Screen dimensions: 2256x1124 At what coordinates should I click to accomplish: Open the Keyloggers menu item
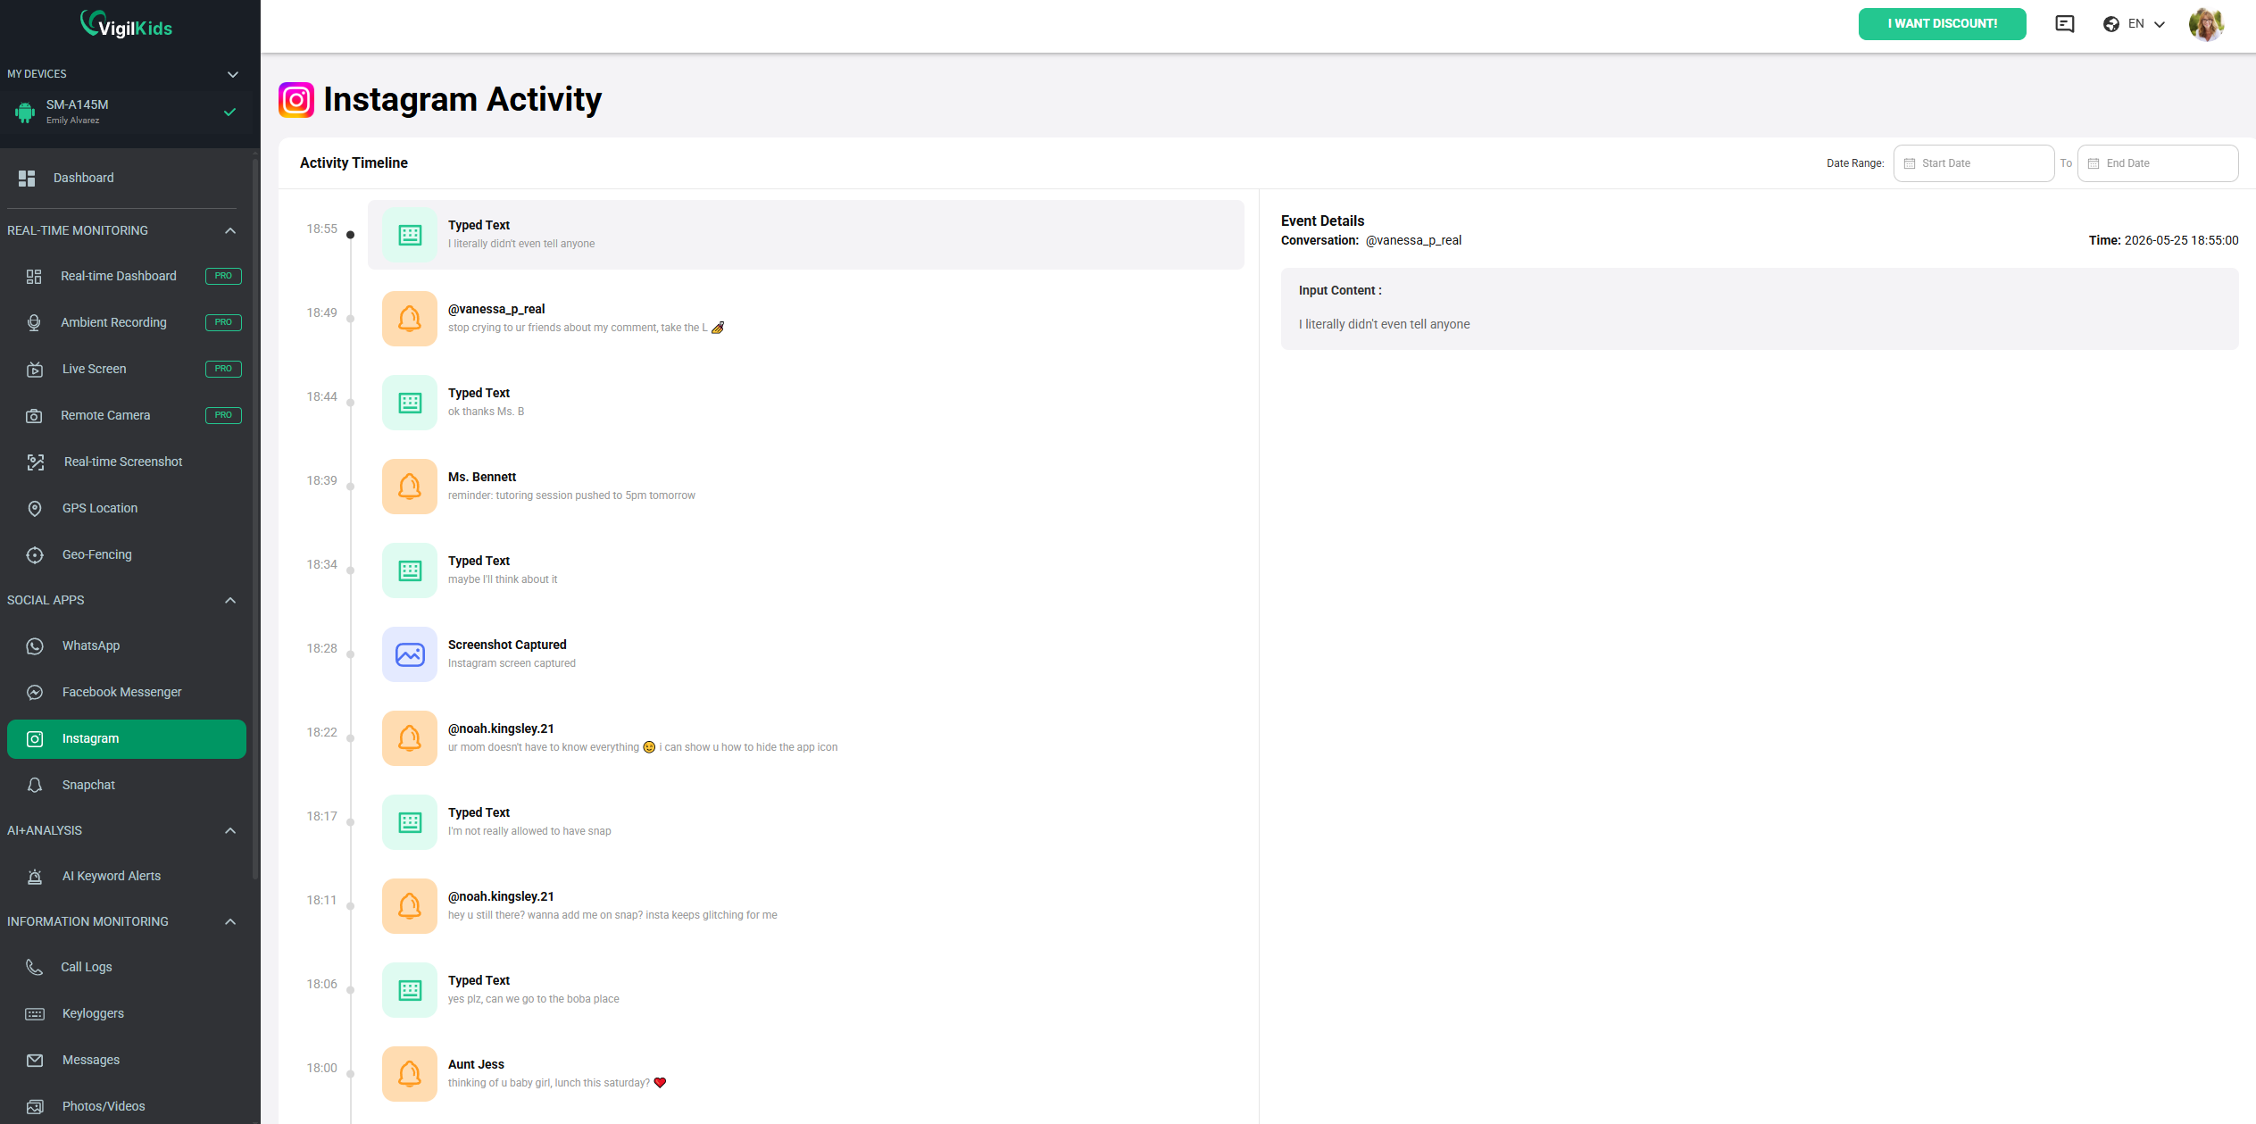pos(127,1014)
